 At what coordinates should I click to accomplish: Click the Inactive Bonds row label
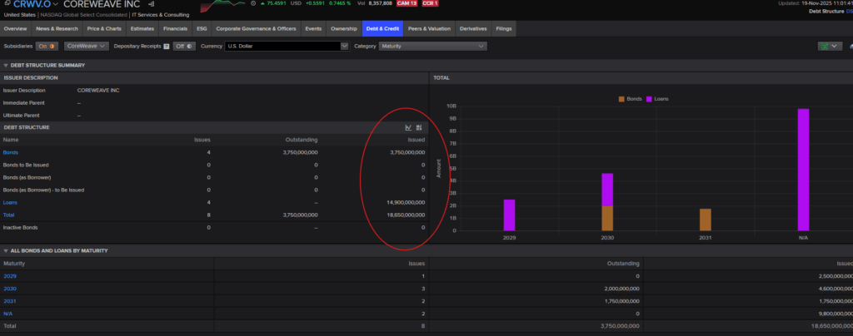[20, 227]
